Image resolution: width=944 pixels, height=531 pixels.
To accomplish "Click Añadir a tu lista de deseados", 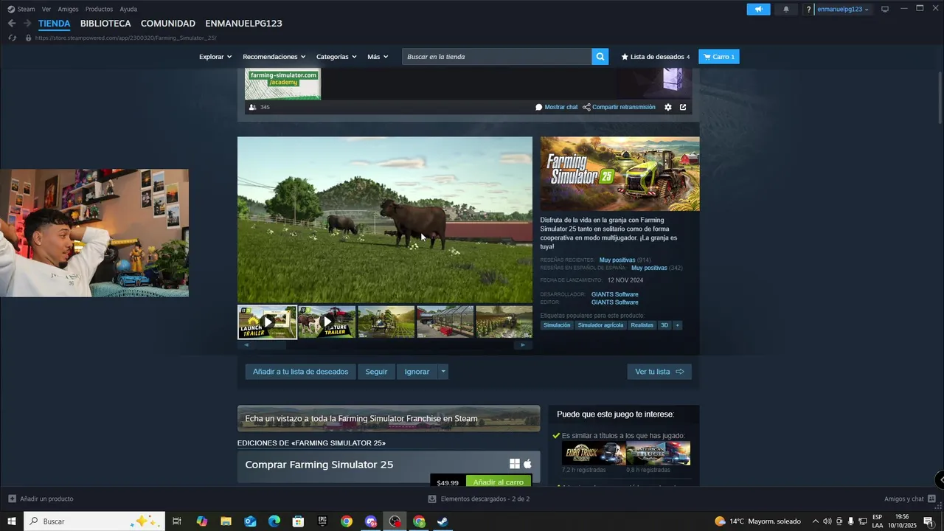I will click(300, 372).
